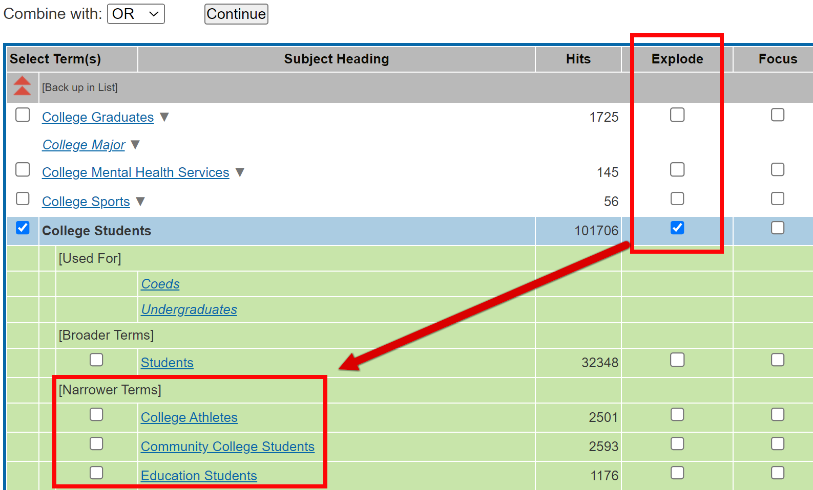Select the College Athletes checkbox
This screenshot has width=813, height=490.
tap(96, 414)
